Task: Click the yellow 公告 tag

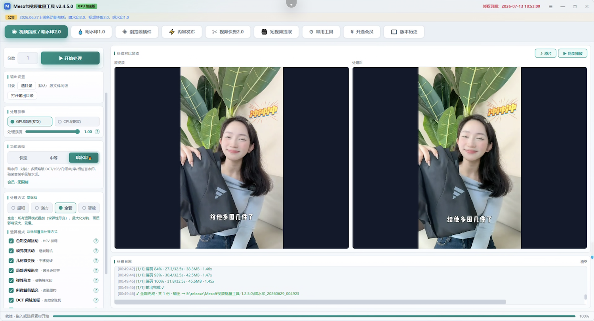Action: [x=11, y=17]
